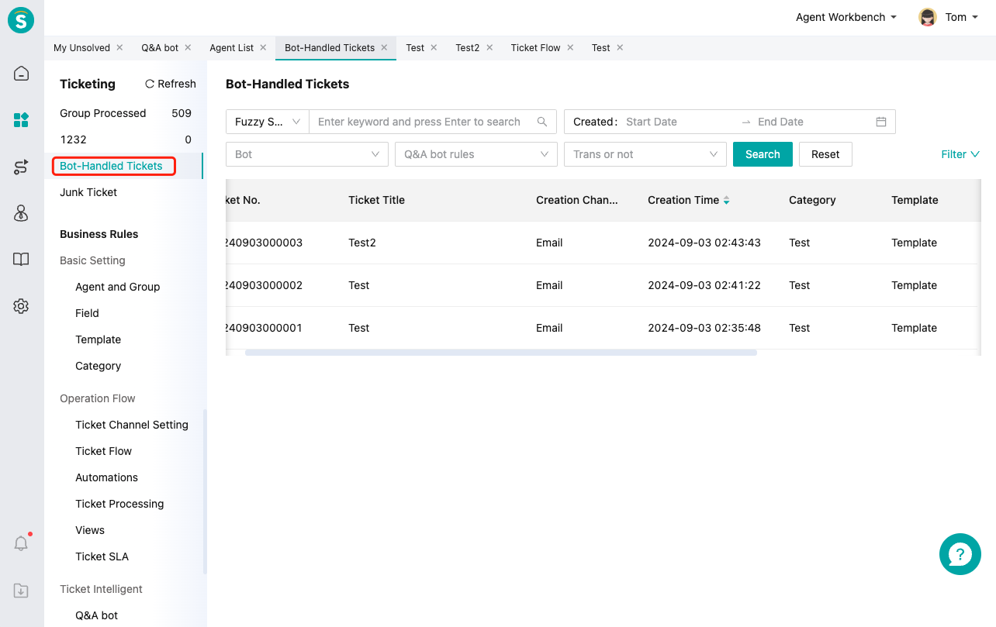The height and width of the screenshot is (627, 996).
Task: Open Template settings in sidebar
Action: point(98,339)
